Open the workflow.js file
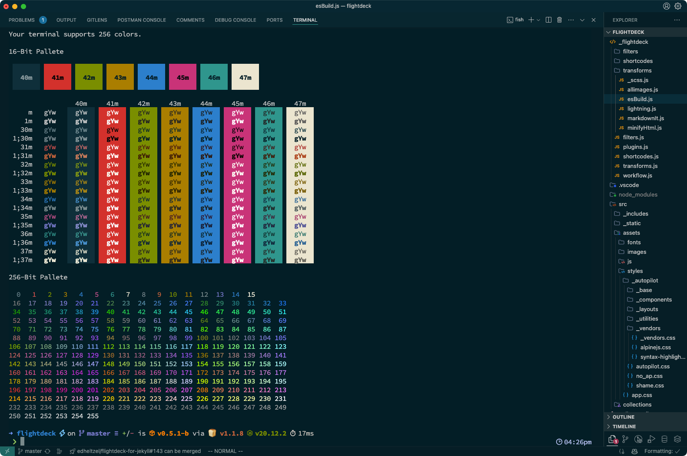Image resolution: width=687 pixels, height=456 pixels. 645,175
